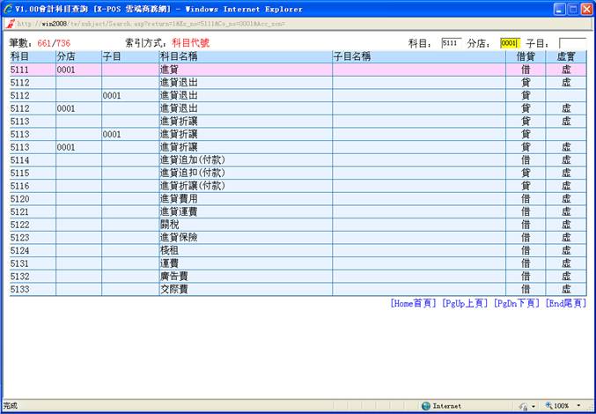The width and height of the screenshot is (596, 414).
Task: Click the IE window icon in title bar
Action: click(9, 8)
